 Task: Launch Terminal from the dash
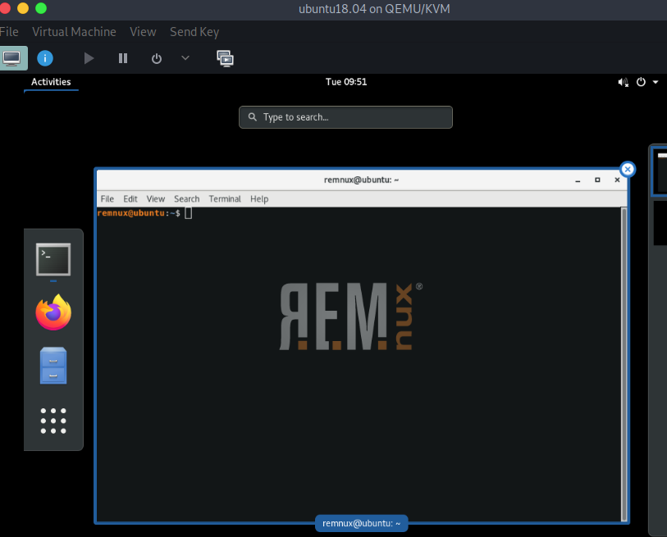(x=53, y=260)
